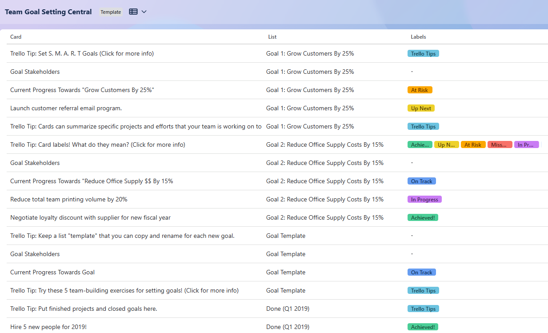Image resolution: width=548 pixels, height=333 pixels.
Task: Click the board title Team Goal Setting Central
Action: click(48, 12)
